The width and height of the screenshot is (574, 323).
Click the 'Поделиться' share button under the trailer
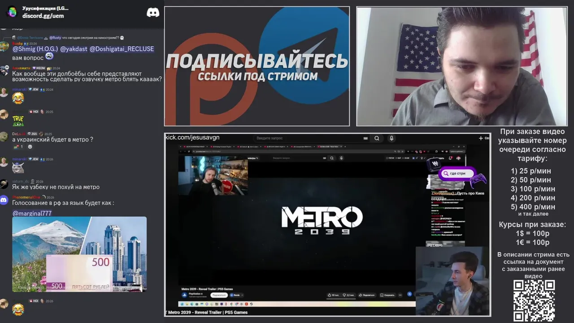pos(366,295)
